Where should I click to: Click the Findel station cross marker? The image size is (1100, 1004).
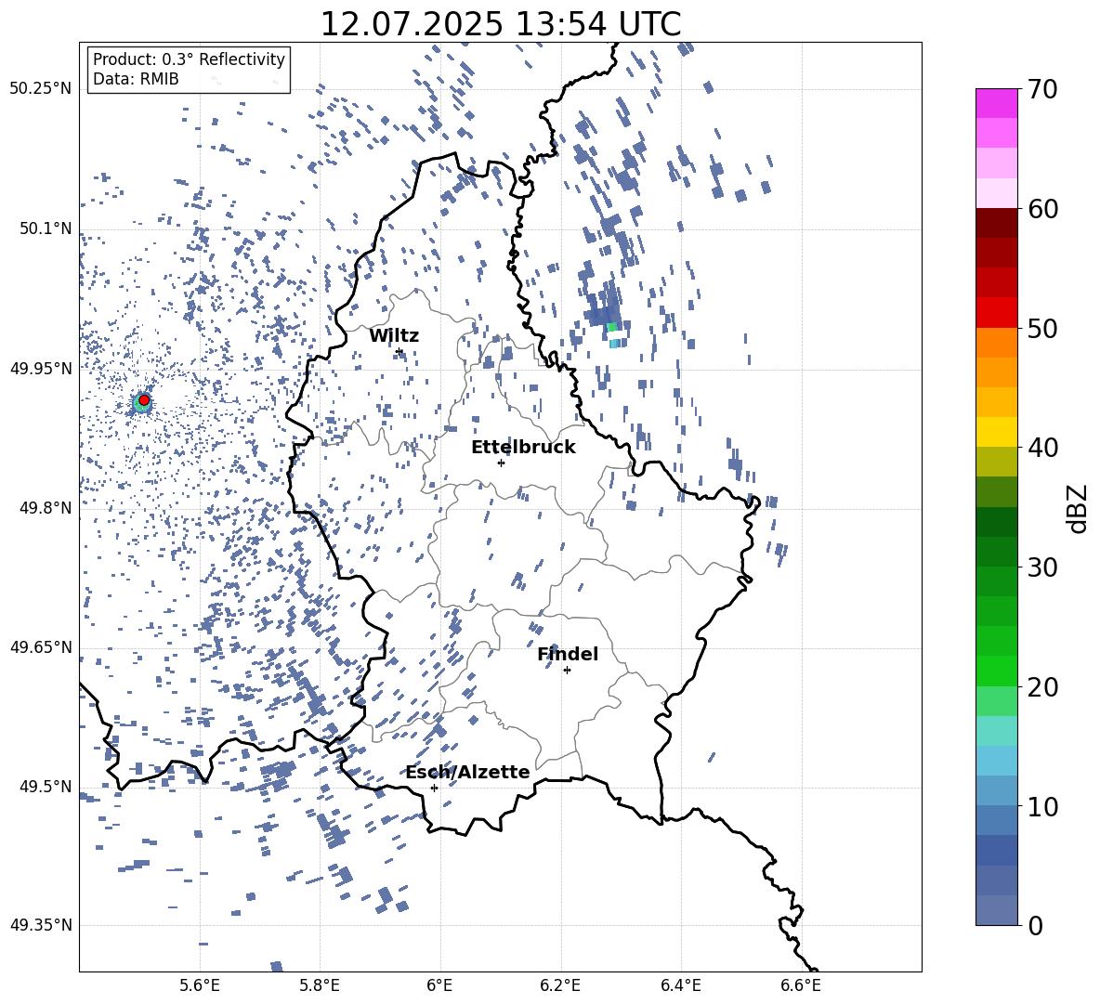coord(567,670)
